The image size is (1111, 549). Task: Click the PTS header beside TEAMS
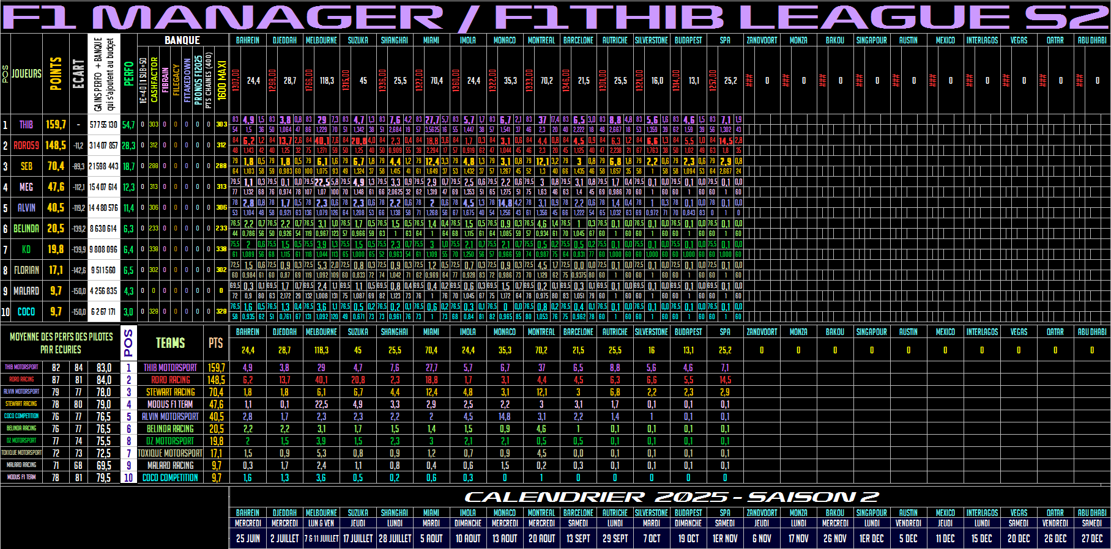216,343
